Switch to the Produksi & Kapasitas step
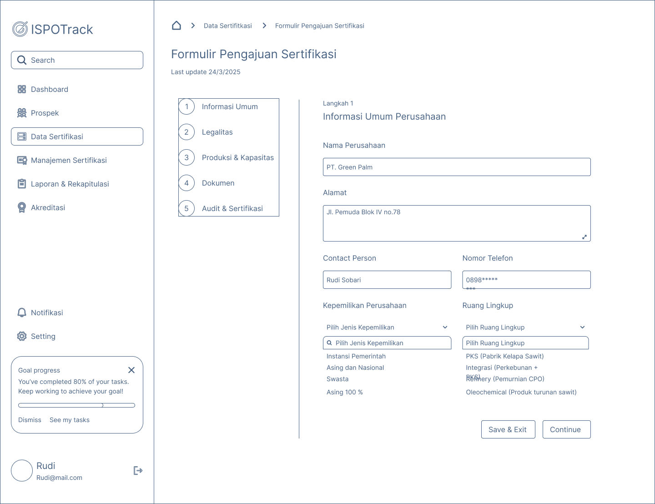This screenshot has width=655, height=504. [x=238, y=157]
